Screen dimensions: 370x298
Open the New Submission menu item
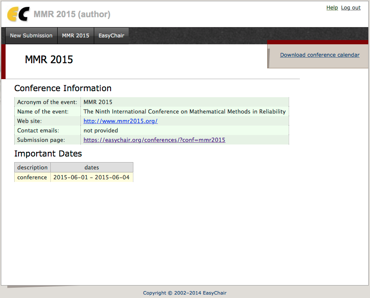point(31,36)
